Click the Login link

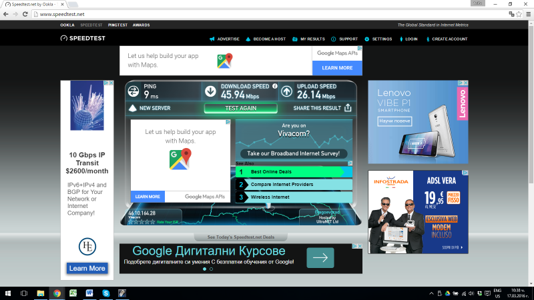[x=409, y=39]
